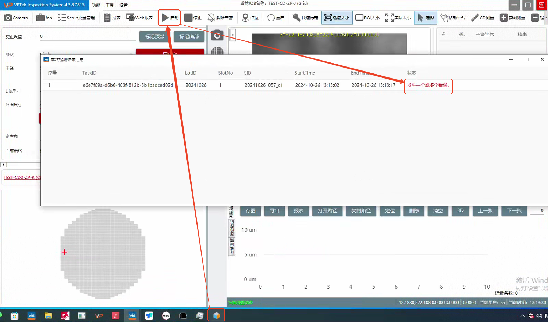Stop the run using 停止
Image resolution: width=548 pixels, height=322 pixels.
193,18
